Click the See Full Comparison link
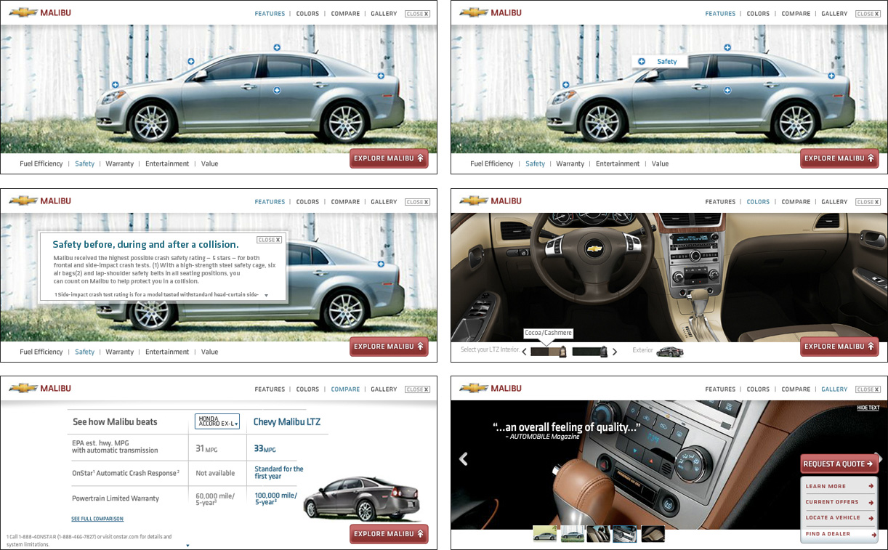This screenshot has height=550, width=888. 97,519
